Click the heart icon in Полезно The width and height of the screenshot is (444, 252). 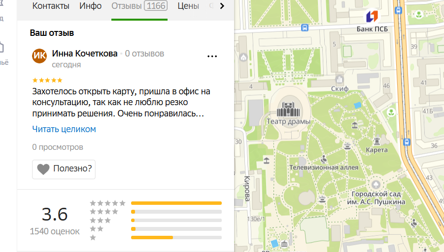pyautogui.click(x=43, y=169)
